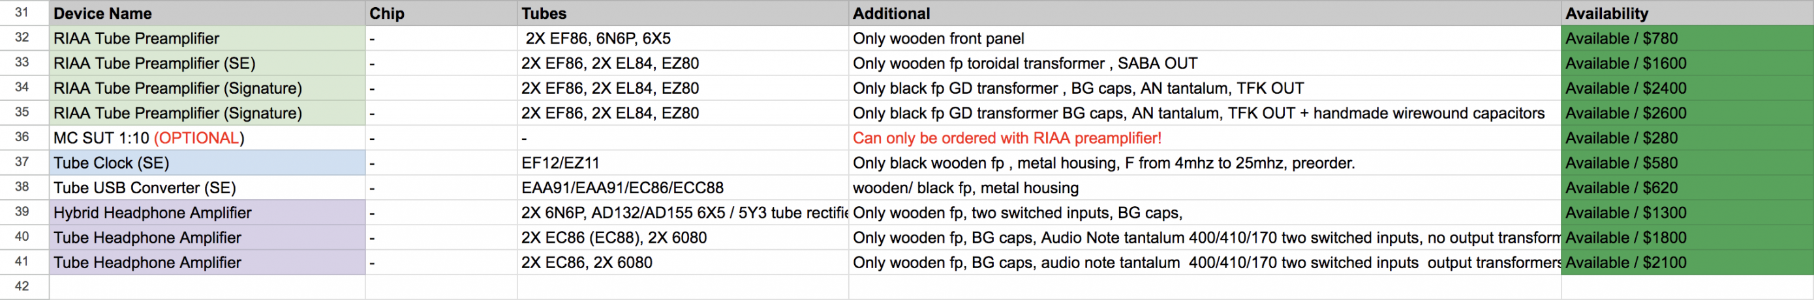Click the "Available / $780" cell

click(1686, 38)
